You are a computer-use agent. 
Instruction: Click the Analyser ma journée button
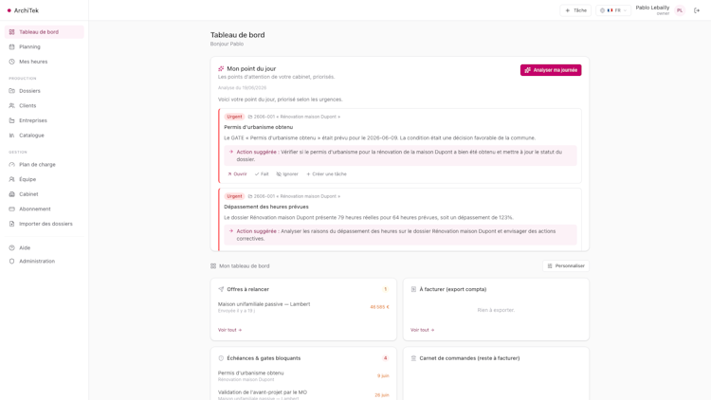[551, 70]
